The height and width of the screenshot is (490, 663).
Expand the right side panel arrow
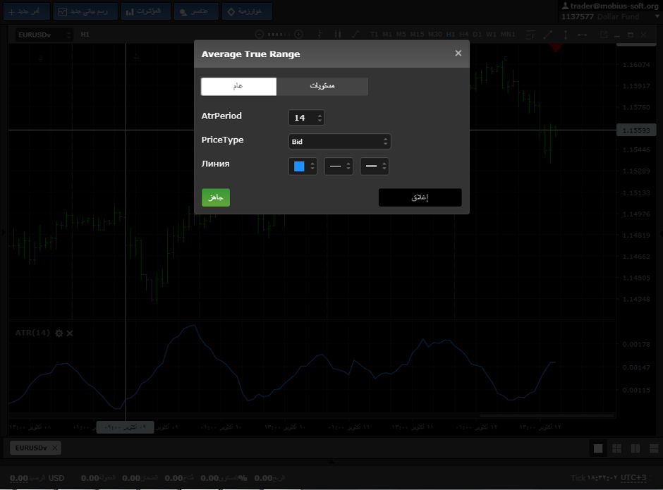pyautogui.click(x=660, y=233)
